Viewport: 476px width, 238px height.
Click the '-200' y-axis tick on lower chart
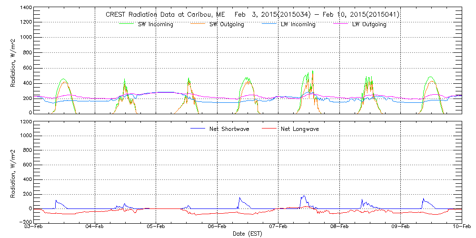pyautogui.click(x=25, y=222)
